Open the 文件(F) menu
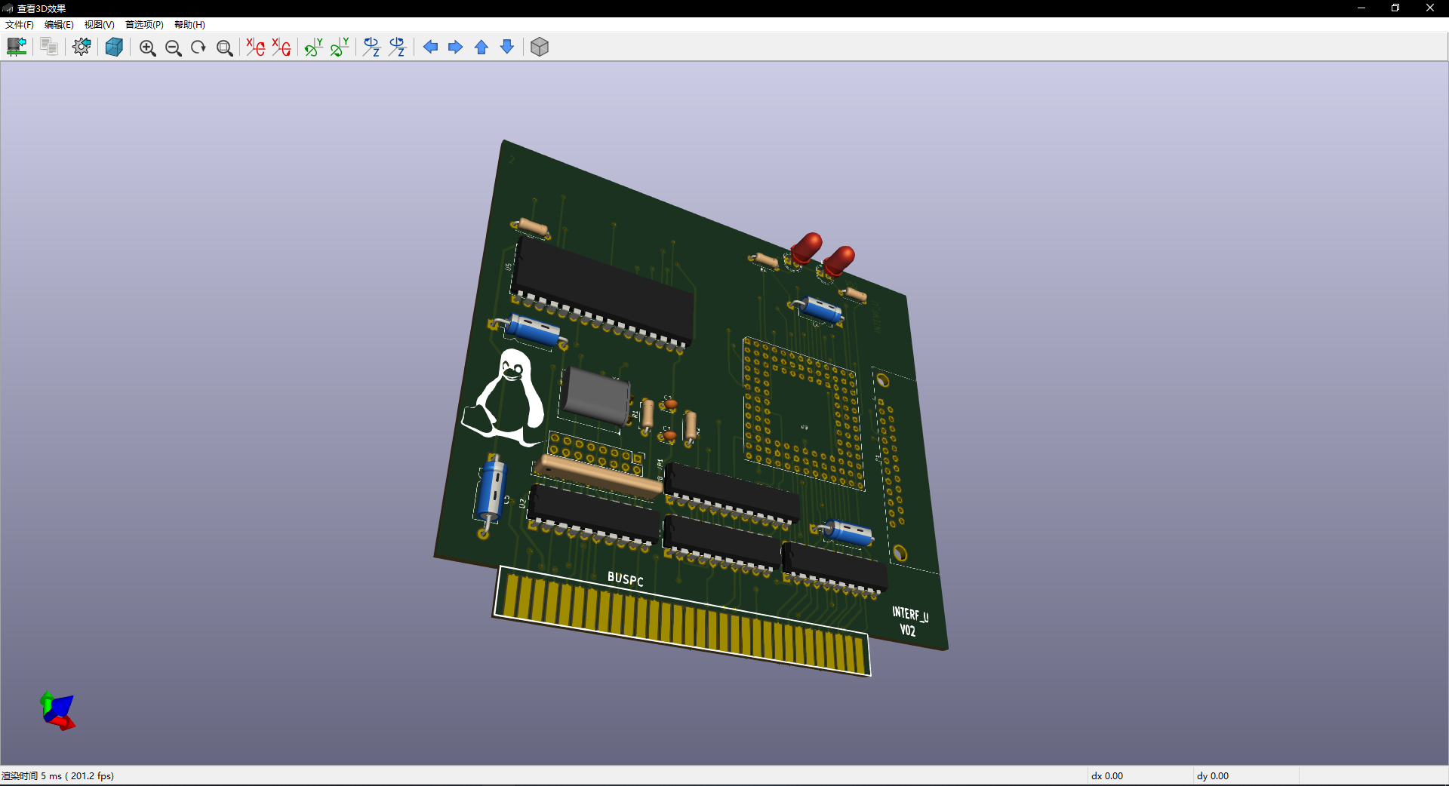The image size is (1449, 786). pos(20,24)
